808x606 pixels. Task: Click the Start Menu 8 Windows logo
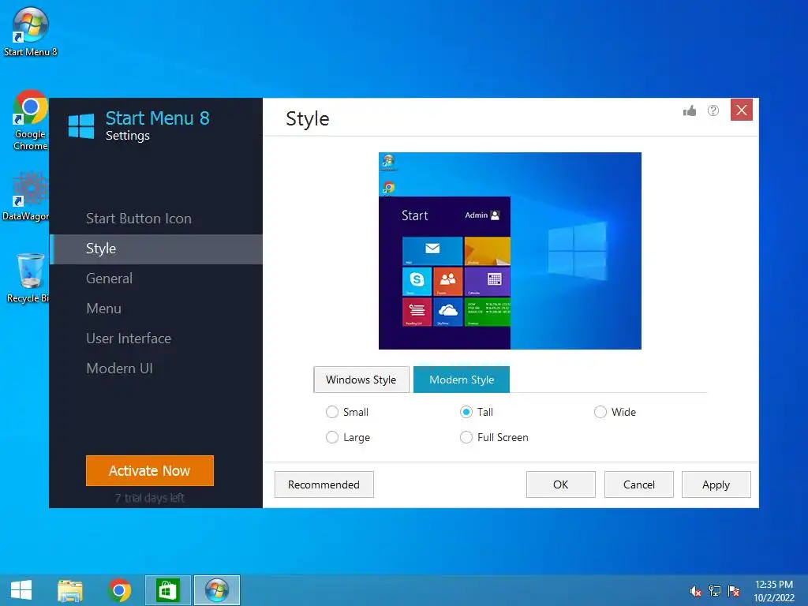[81, 126]
